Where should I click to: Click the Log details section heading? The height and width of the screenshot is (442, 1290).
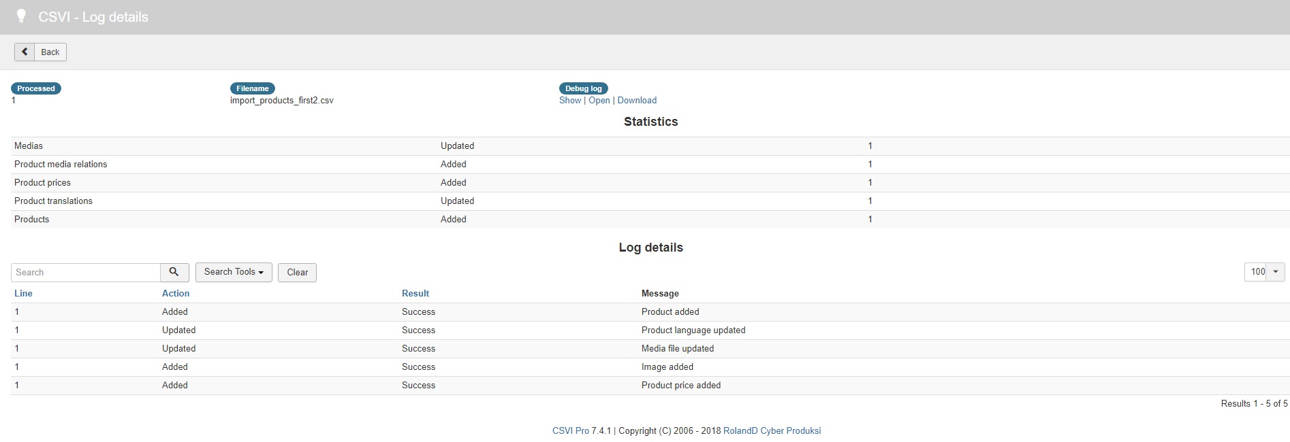coord(650,248)
